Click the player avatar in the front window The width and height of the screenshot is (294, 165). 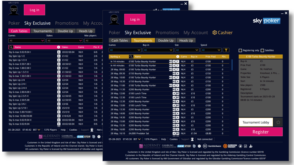(x=114, y=19)
